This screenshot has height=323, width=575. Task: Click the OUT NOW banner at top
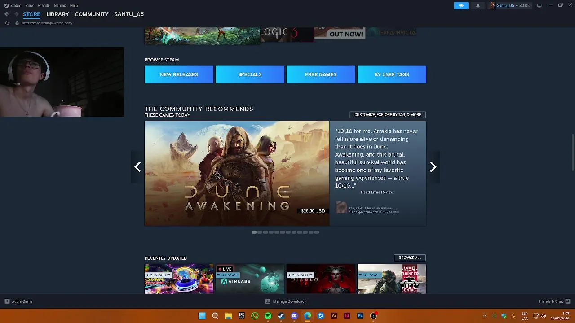click(340, 34)
